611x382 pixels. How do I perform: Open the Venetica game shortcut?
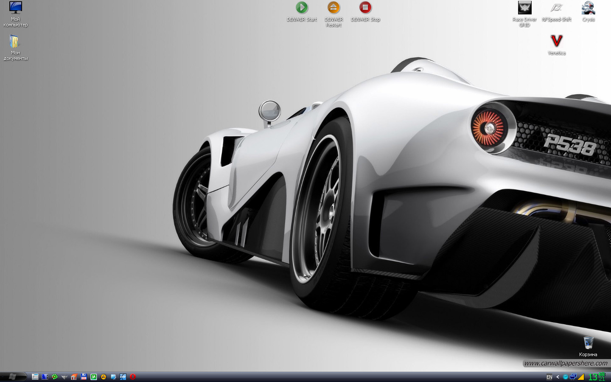click(556, 41)
